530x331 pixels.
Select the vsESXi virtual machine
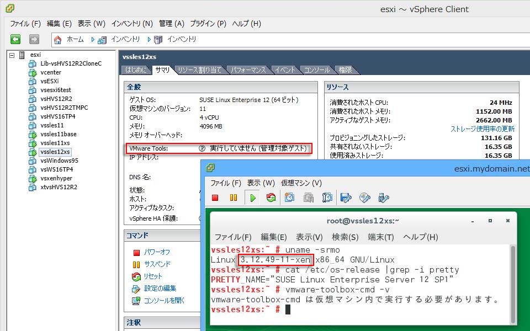[x=49, y=81]
